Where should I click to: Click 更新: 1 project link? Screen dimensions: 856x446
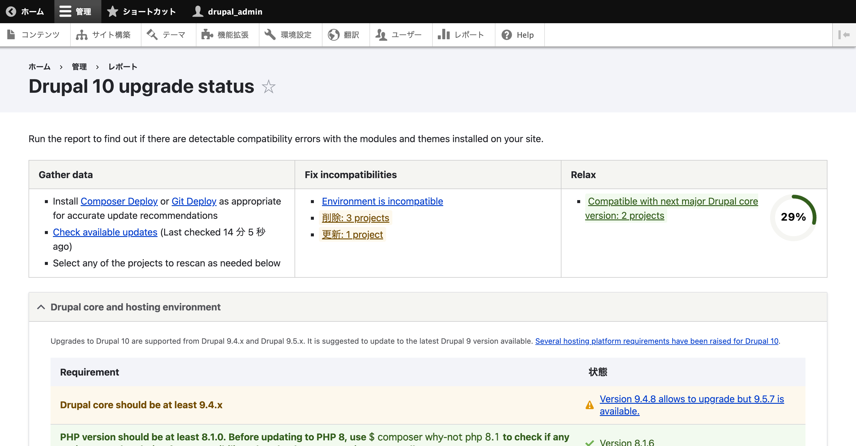coord(352,234)
